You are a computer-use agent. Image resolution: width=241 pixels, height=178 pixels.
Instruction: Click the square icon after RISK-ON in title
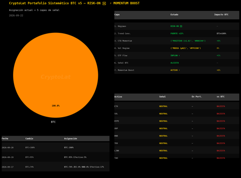tap(104, 3)
